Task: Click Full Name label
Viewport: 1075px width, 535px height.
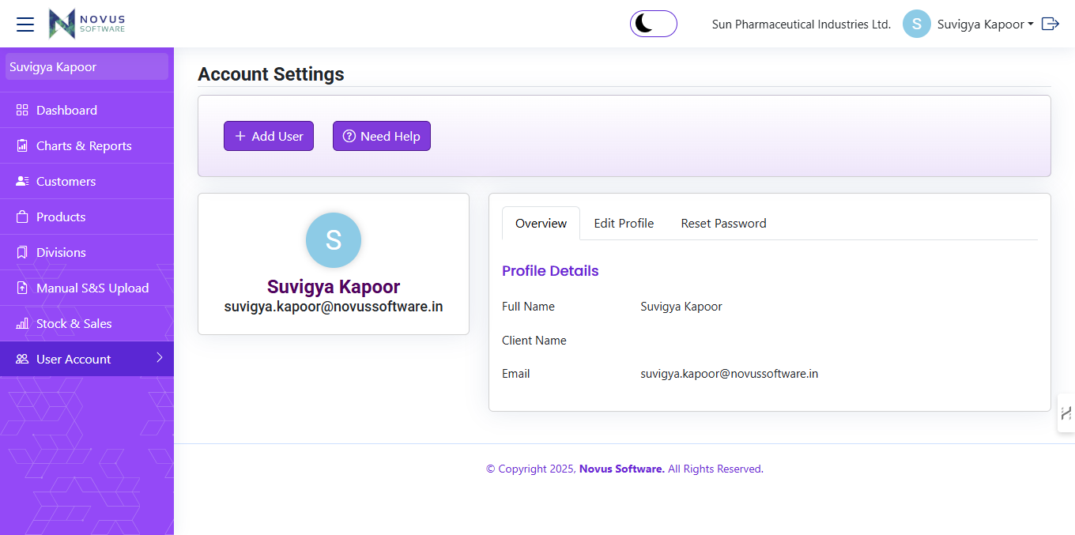Action: (528, 307)
